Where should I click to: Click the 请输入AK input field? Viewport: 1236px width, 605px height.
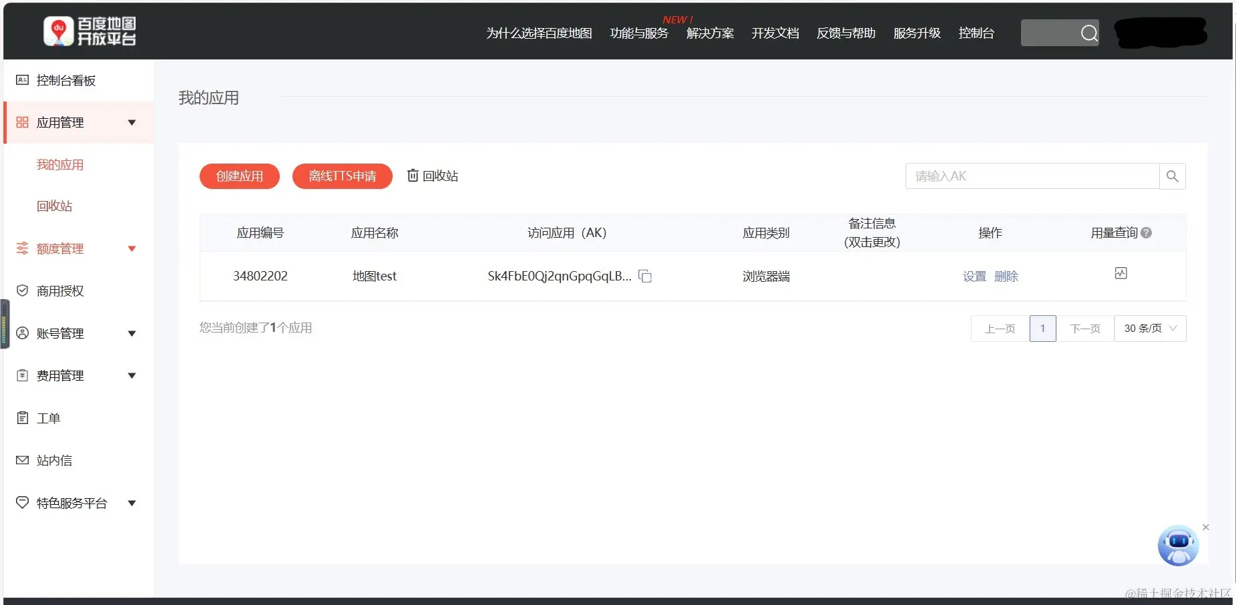tap(1015, 176)
